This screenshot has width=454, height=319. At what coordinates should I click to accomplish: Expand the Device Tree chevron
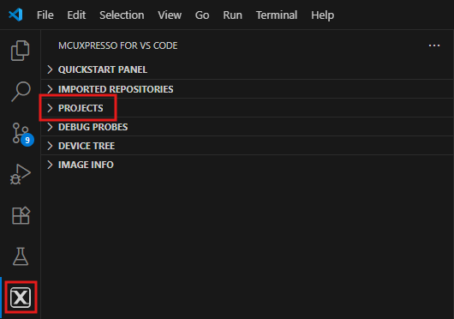50,146
